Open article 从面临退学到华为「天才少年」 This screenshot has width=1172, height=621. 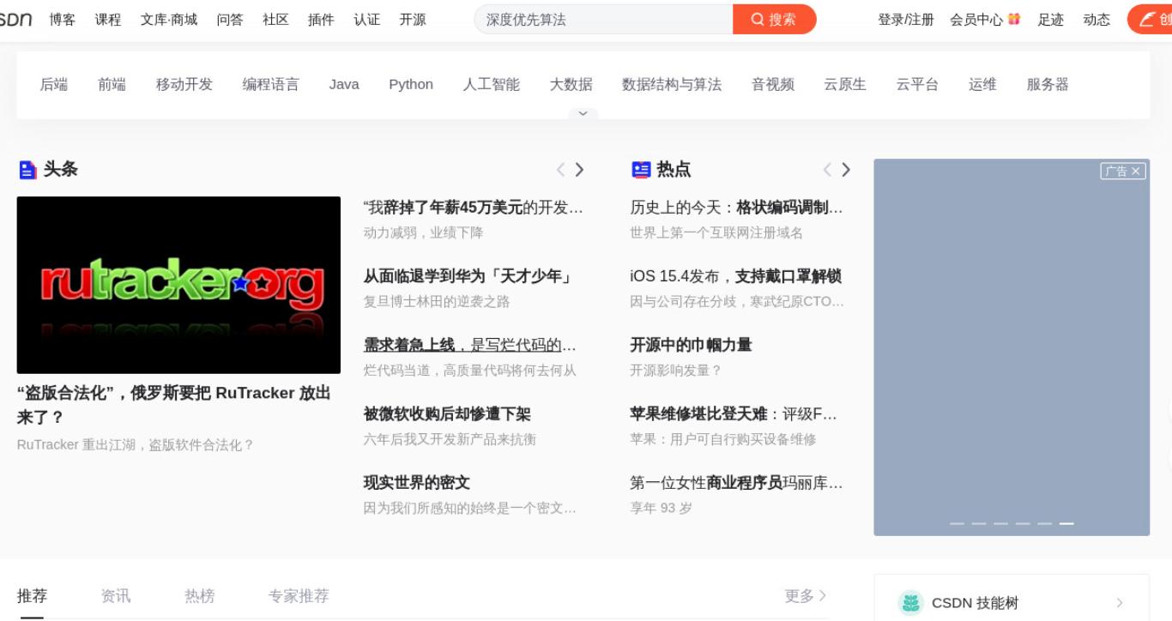point(468,276)
